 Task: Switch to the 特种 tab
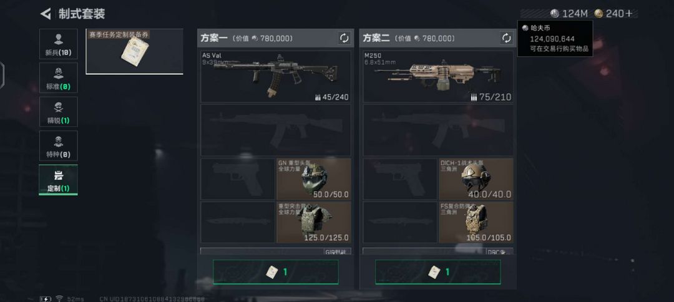click(x=59, y=145)
